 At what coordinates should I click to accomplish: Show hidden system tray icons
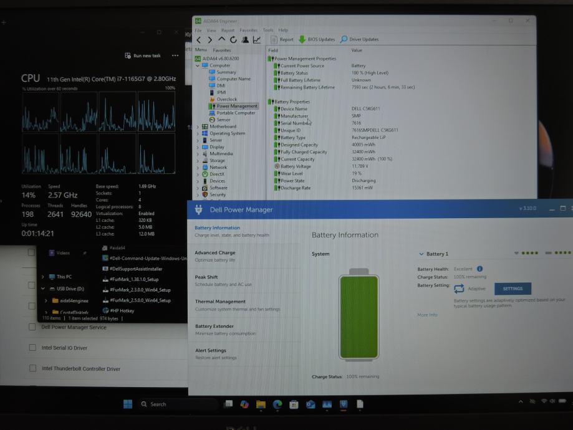pos(521,401)
